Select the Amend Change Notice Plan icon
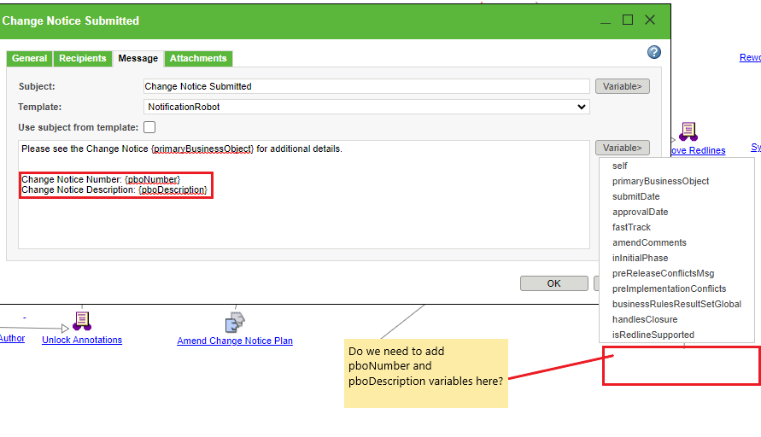This screenshot has height=437, width=761. pyautogui.click(x=235, y=322)
